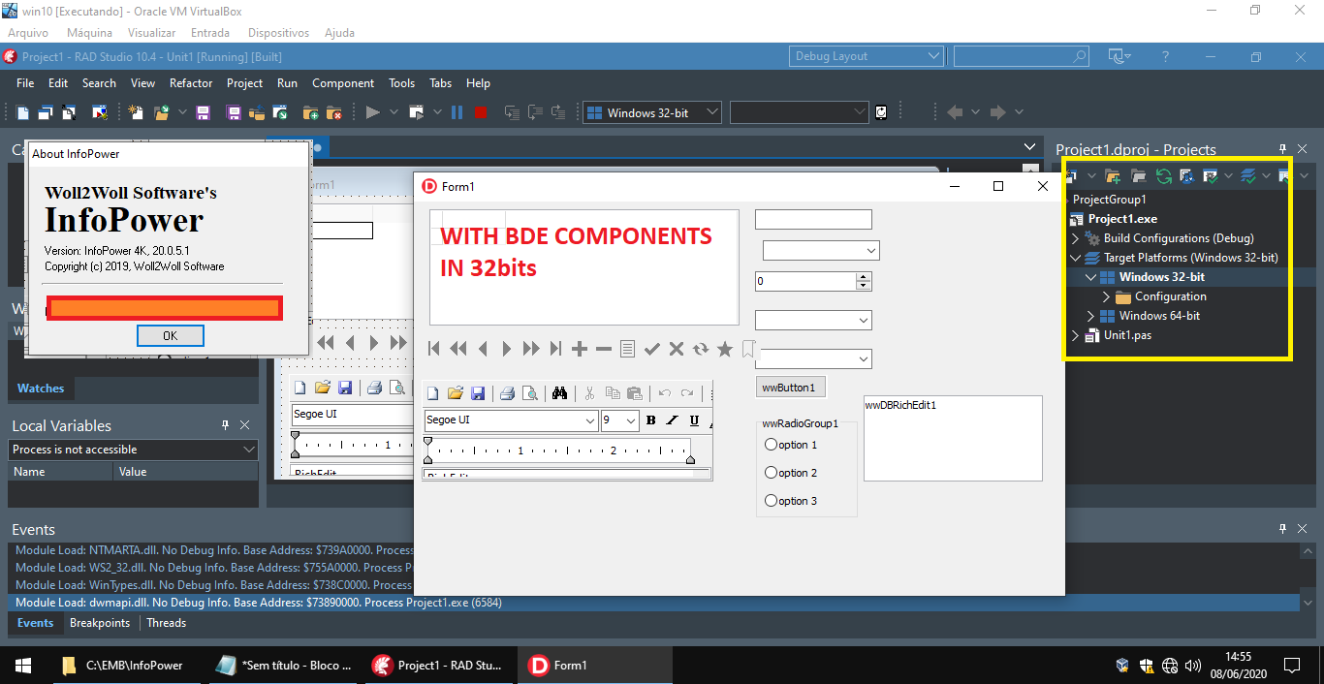1324x684 pixels.
Task: Expand the Windows 64-bit platform node
Action: pos(1091,316)
